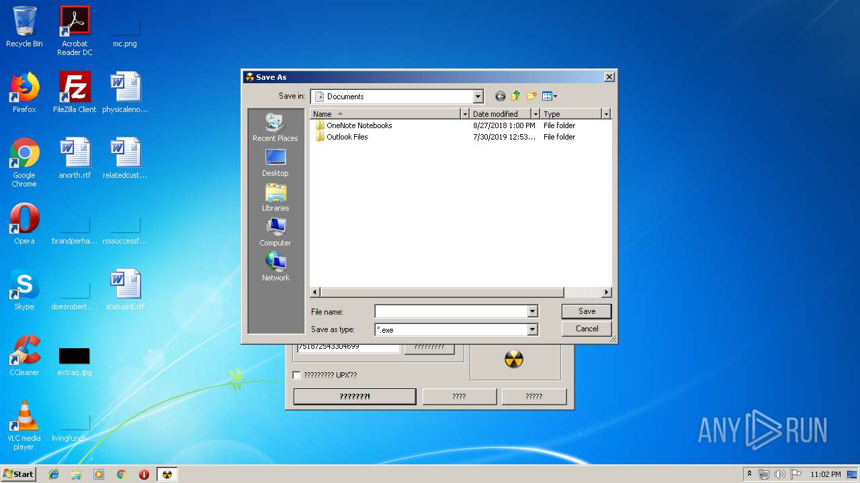Close the Save As dialog
This screenshot has height=483, width=860.
tap(609, 77)
